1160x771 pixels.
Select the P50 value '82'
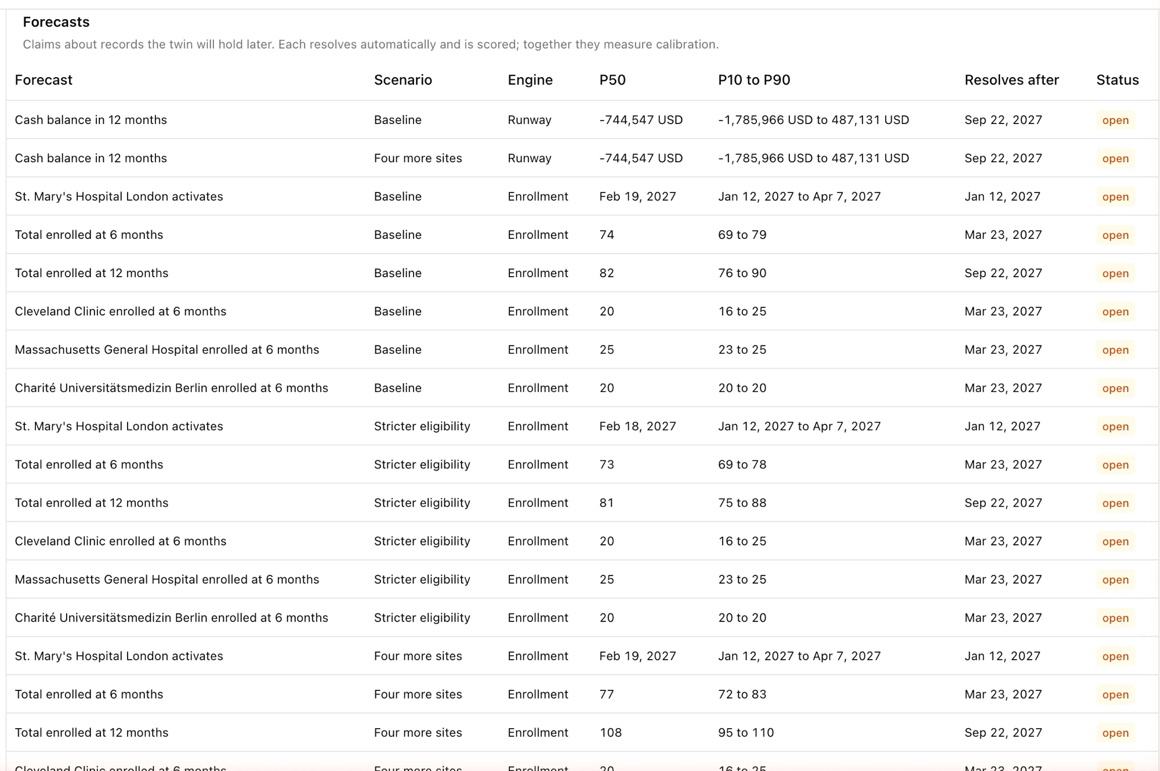point(607,273)
